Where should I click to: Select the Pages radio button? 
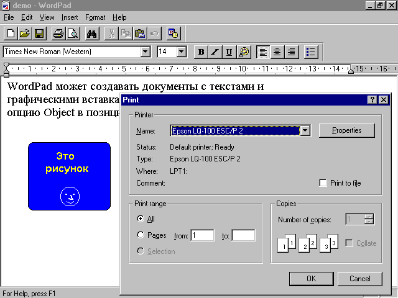pos(141,235)
